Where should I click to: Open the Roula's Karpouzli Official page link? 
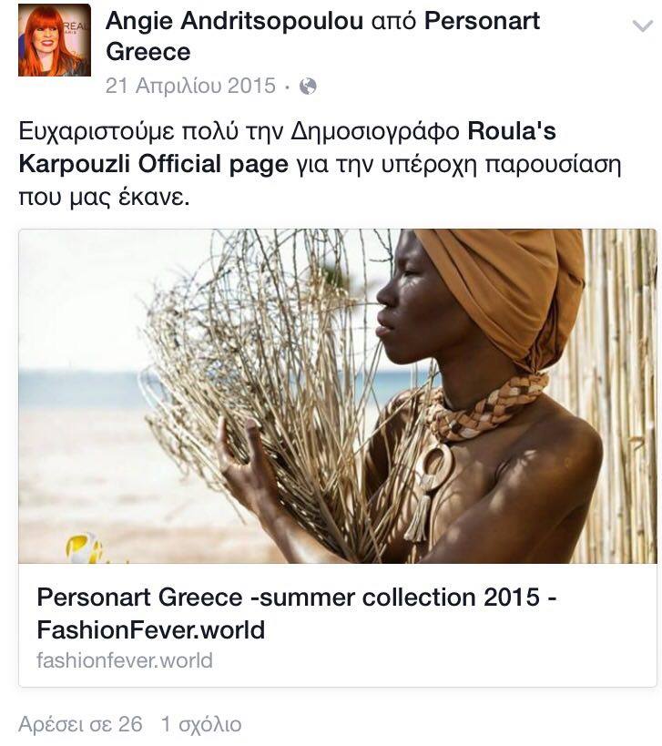click(x=287, y=148)
